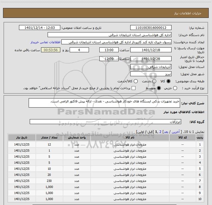Click the need number field 1101003016000012
The width and height of the screenshot is (212, 205).
coord(151,28)
